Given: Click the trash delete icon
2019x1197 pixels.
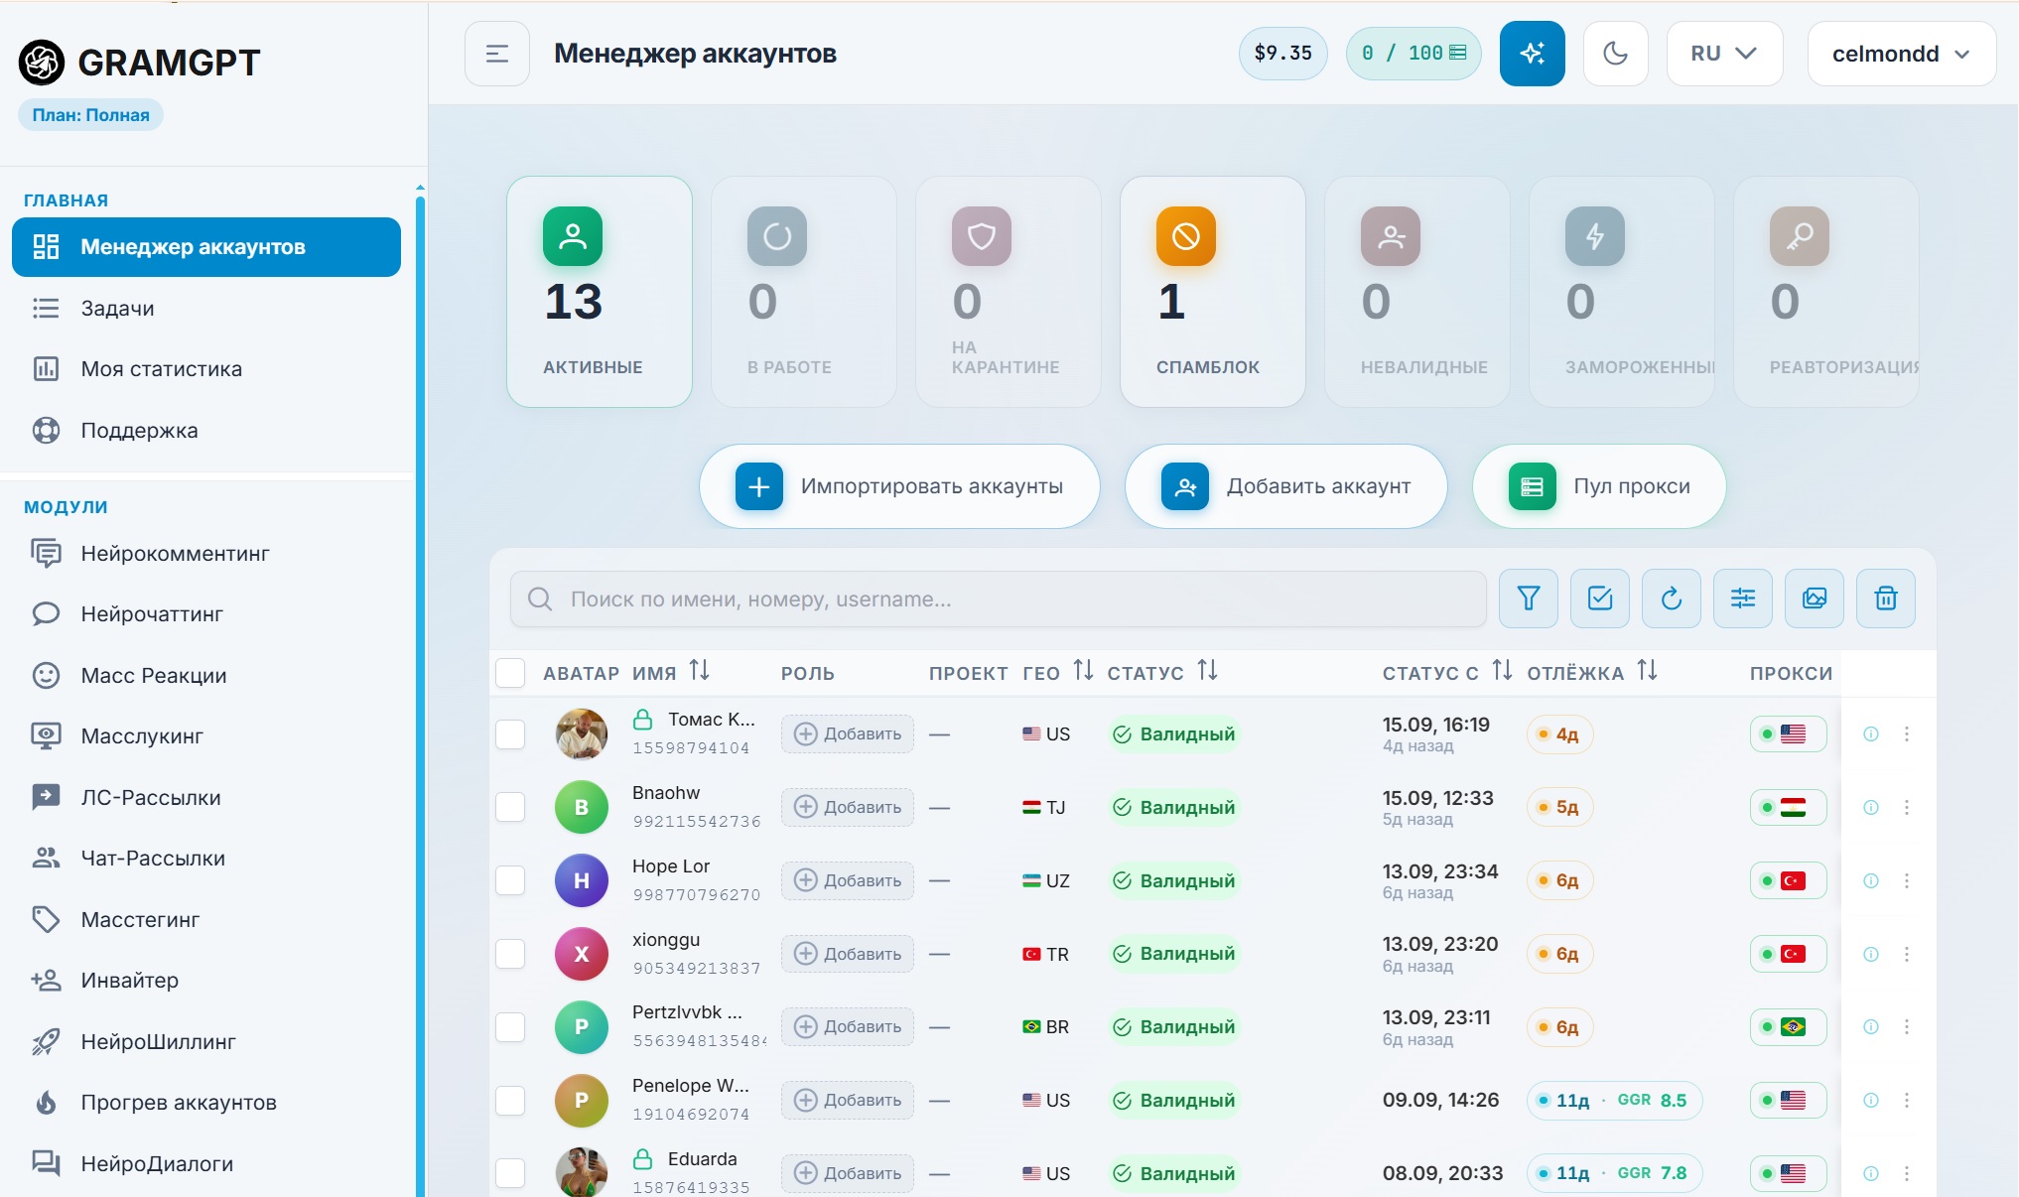Looking at the screenshot, I should pyautogui.click(x=1886, y=598).
